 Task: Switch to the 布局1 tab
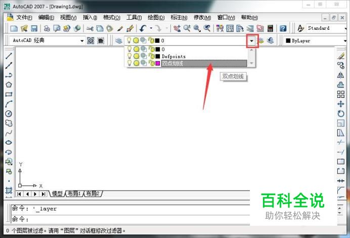point(74,194)
